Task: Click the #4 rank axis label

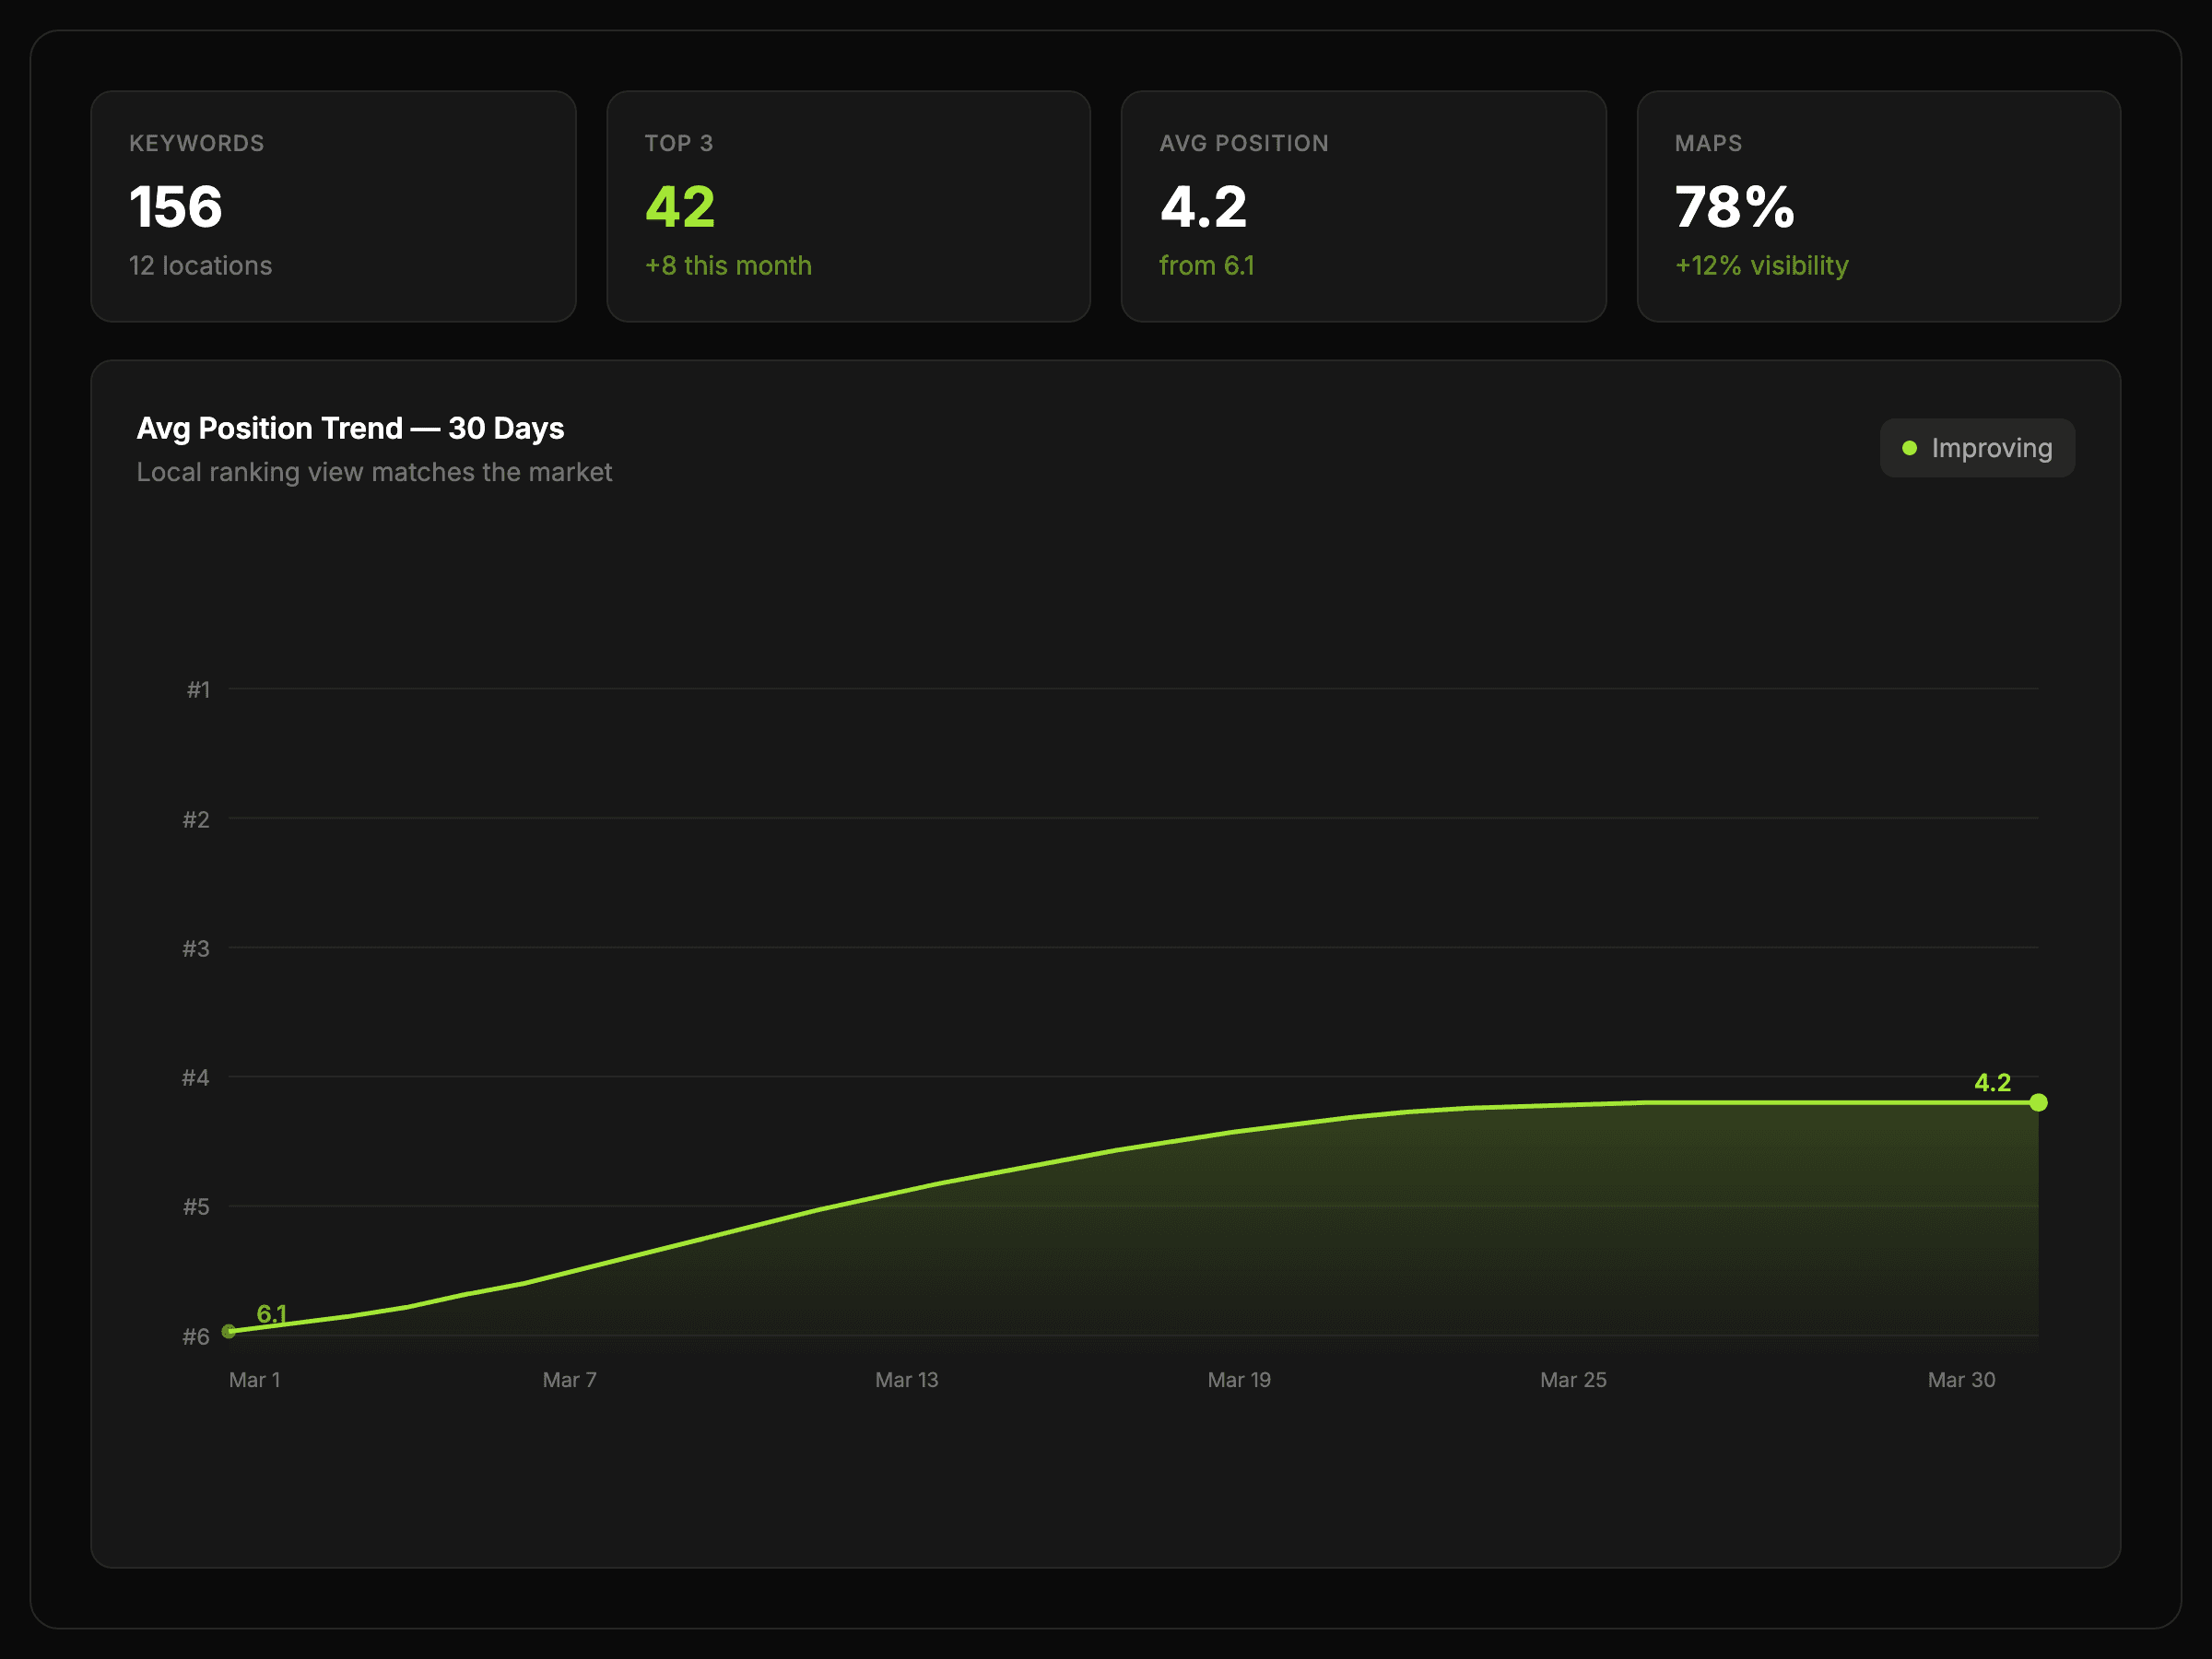Action: pyautogui.click(x=195, y=1078)
